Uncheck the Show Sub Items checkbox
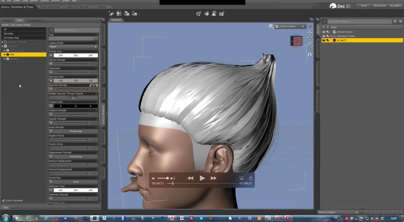Viewport: 404px width, 222px height. click(x=3, y=201)
